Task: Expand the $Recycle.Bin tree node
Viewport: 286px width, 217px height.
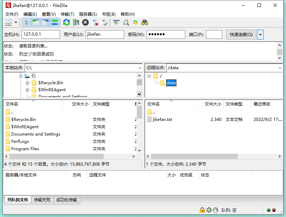Action: click(x=27, y=83)
